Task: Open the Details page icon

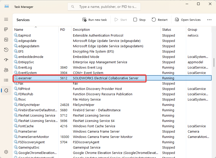Action: click(x=6, y=80)
